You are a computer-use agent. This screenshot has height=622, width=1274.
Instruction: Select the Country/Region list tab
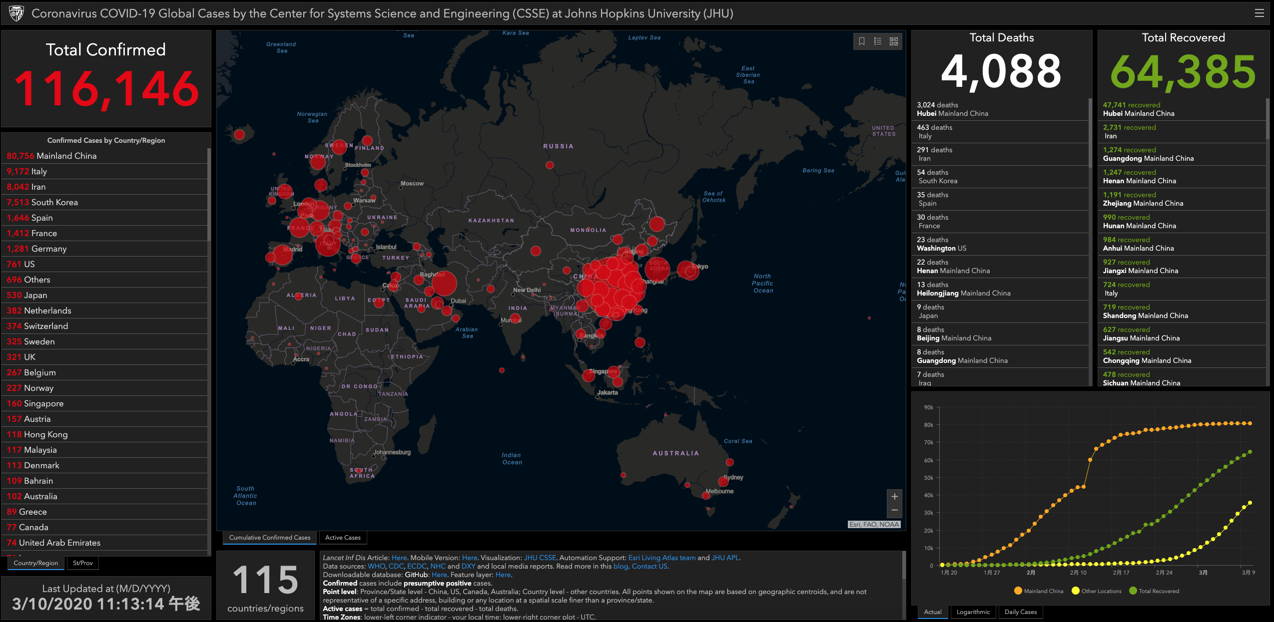[x=36, y=563]
